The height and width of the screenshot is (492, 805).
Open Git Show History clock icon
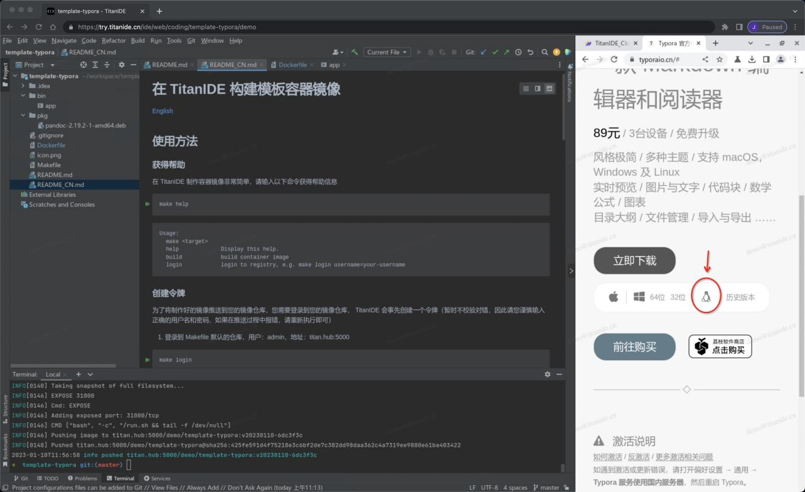point(518,52)
